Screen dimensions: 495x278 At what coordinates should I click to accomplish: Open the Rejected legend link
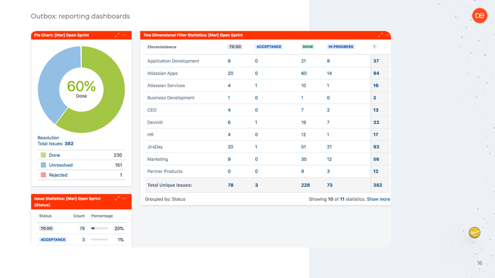tap(58, 175)
